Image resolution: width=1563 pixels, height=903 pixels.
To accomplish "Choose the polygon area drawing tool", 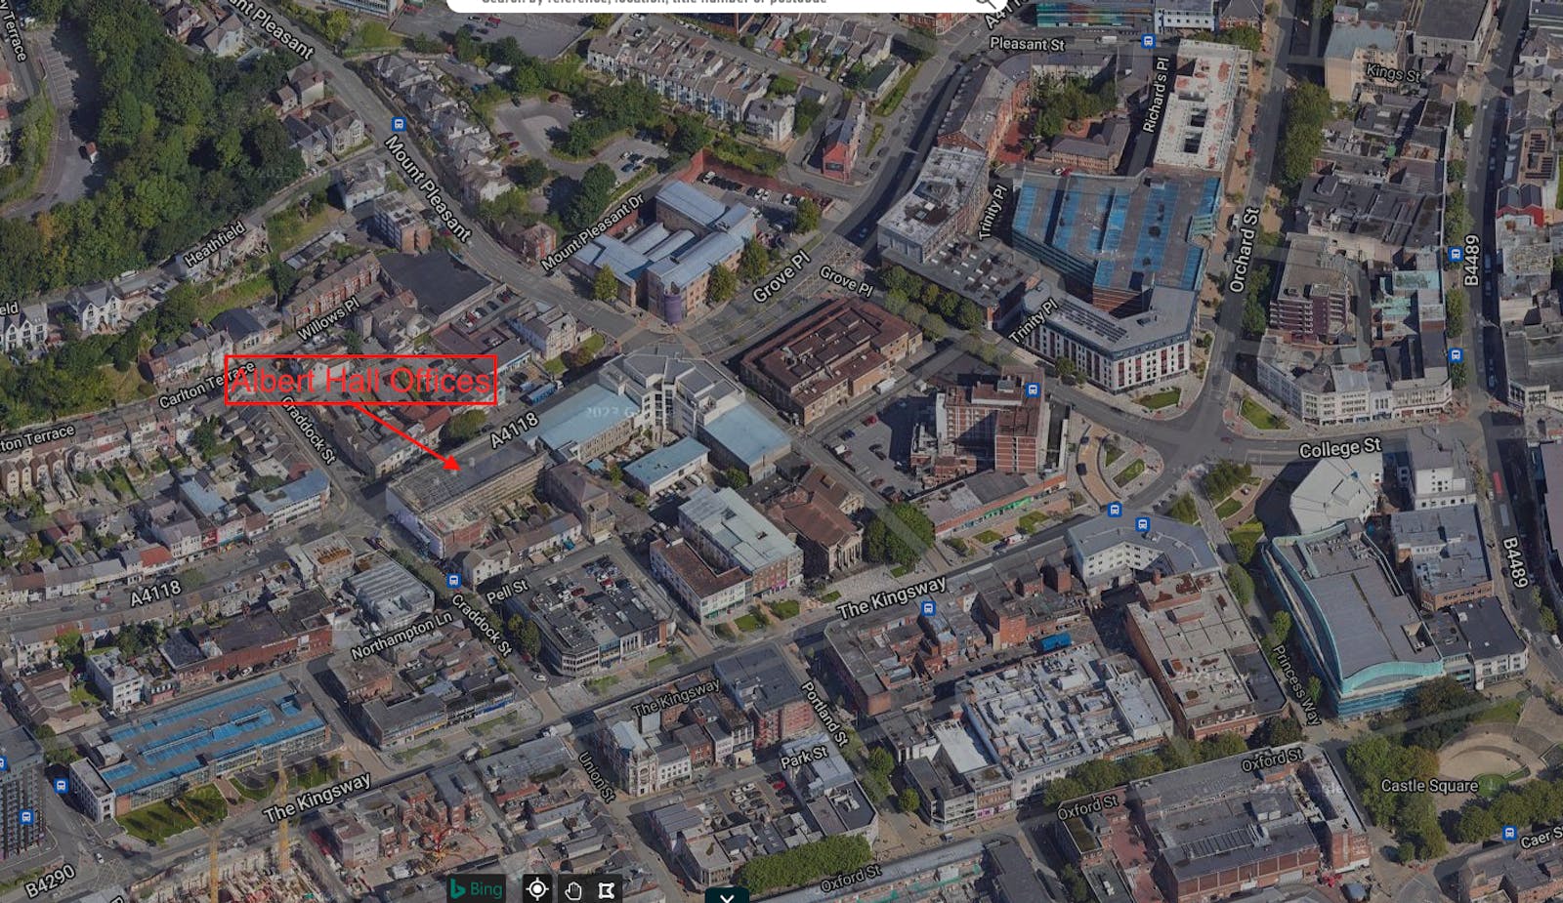I will [x=607, y=889].
